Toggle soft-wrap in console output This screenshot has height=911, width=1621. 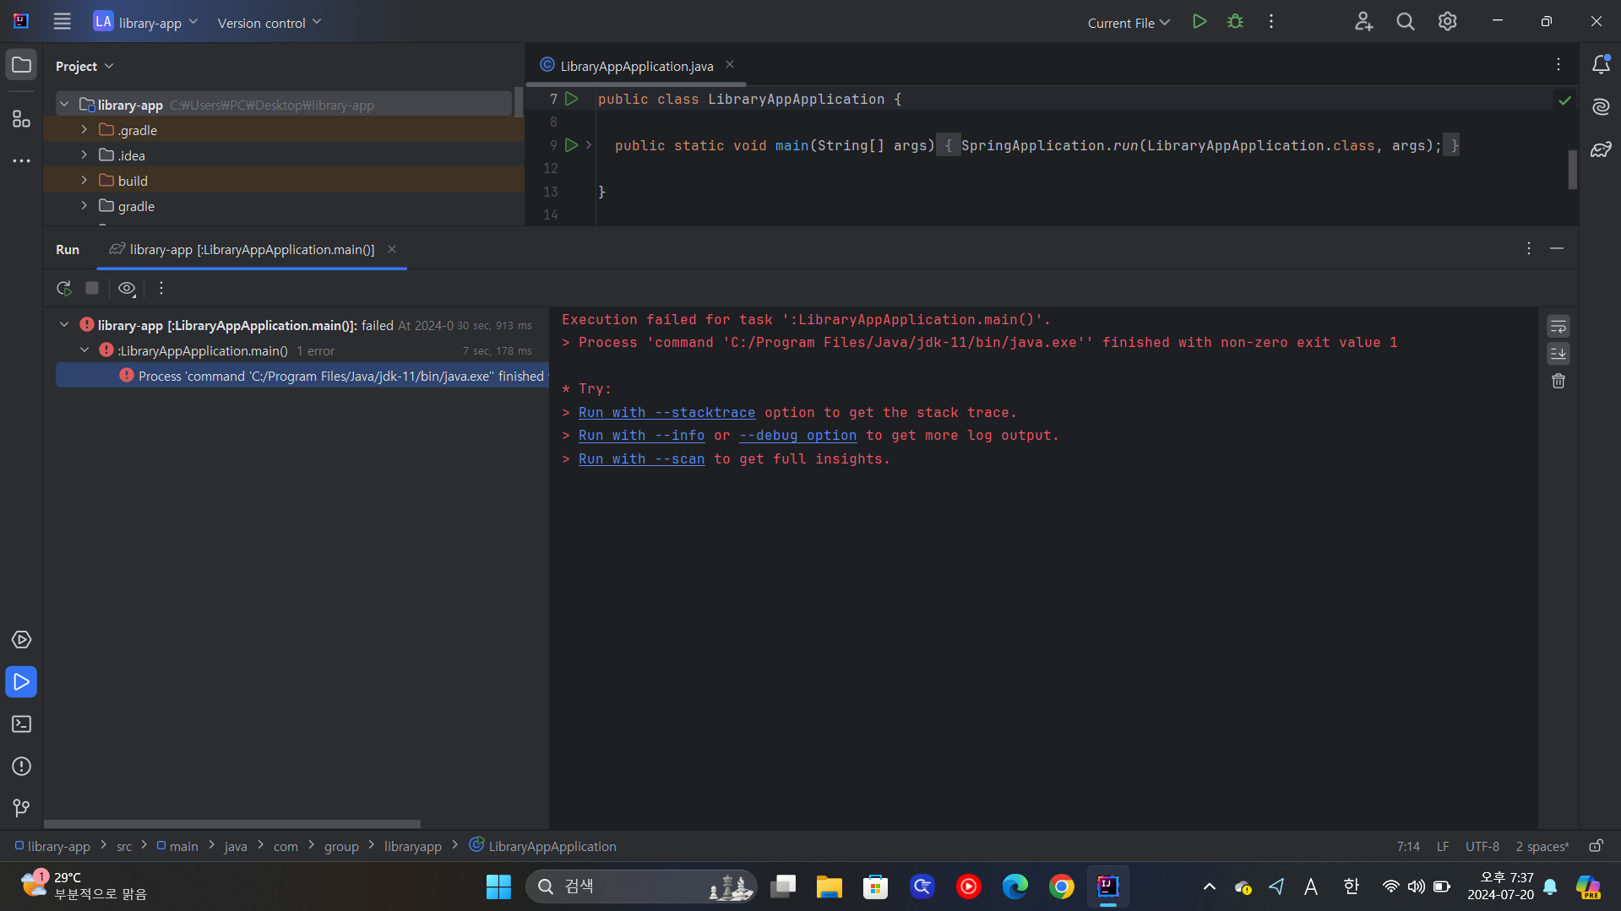[x=1558, y=327]
